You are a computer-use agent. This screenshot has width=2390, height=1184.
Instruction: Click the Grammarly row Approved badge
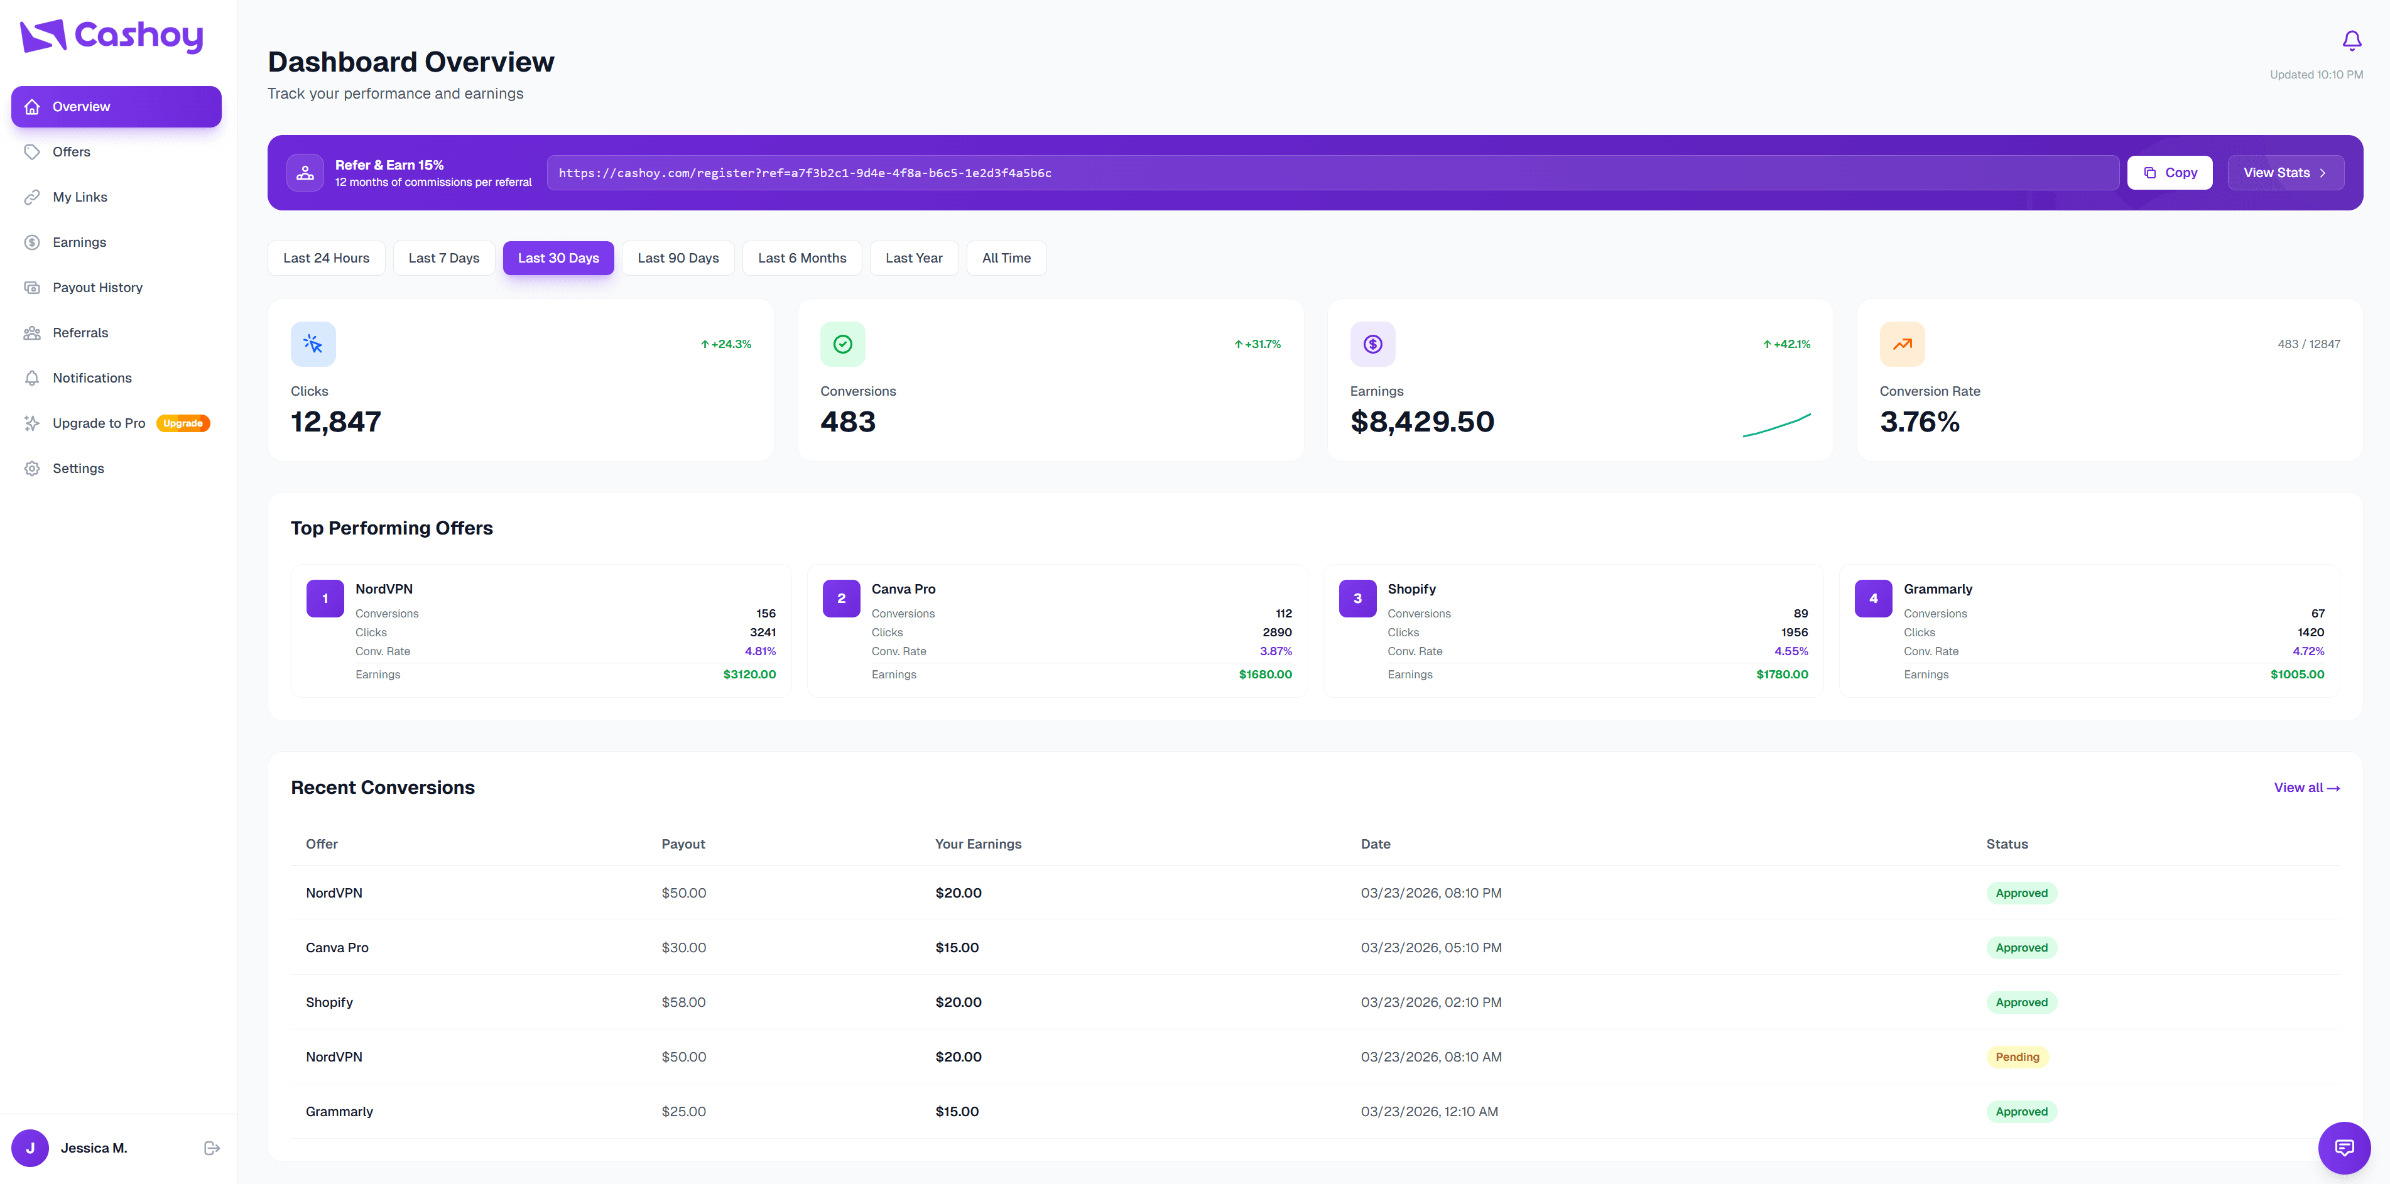(x=2021, y=1112)
